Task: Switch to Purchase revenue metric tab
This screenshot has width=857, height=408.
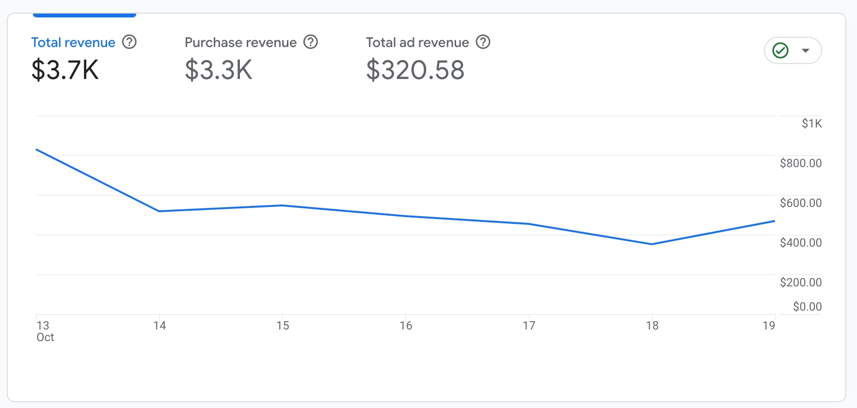Action: (240, 43)
